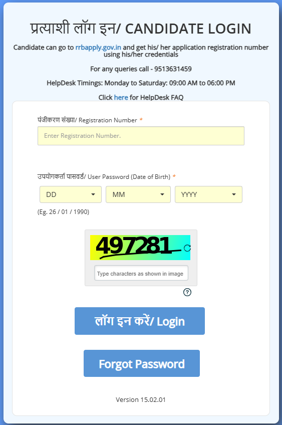Open the YYYY year dropdown

[208, 194]
